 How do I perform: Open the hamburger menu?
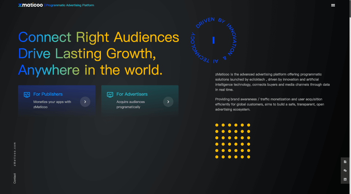click(x=333, y=5)
